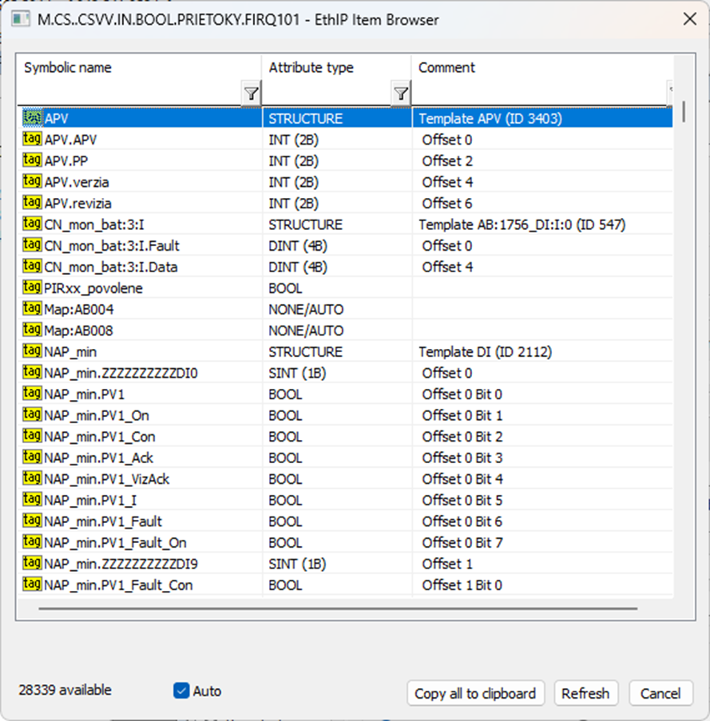
Task: Click the tag icon for CN_mon_bat:3:I.Fault
Action: [33, 246]
